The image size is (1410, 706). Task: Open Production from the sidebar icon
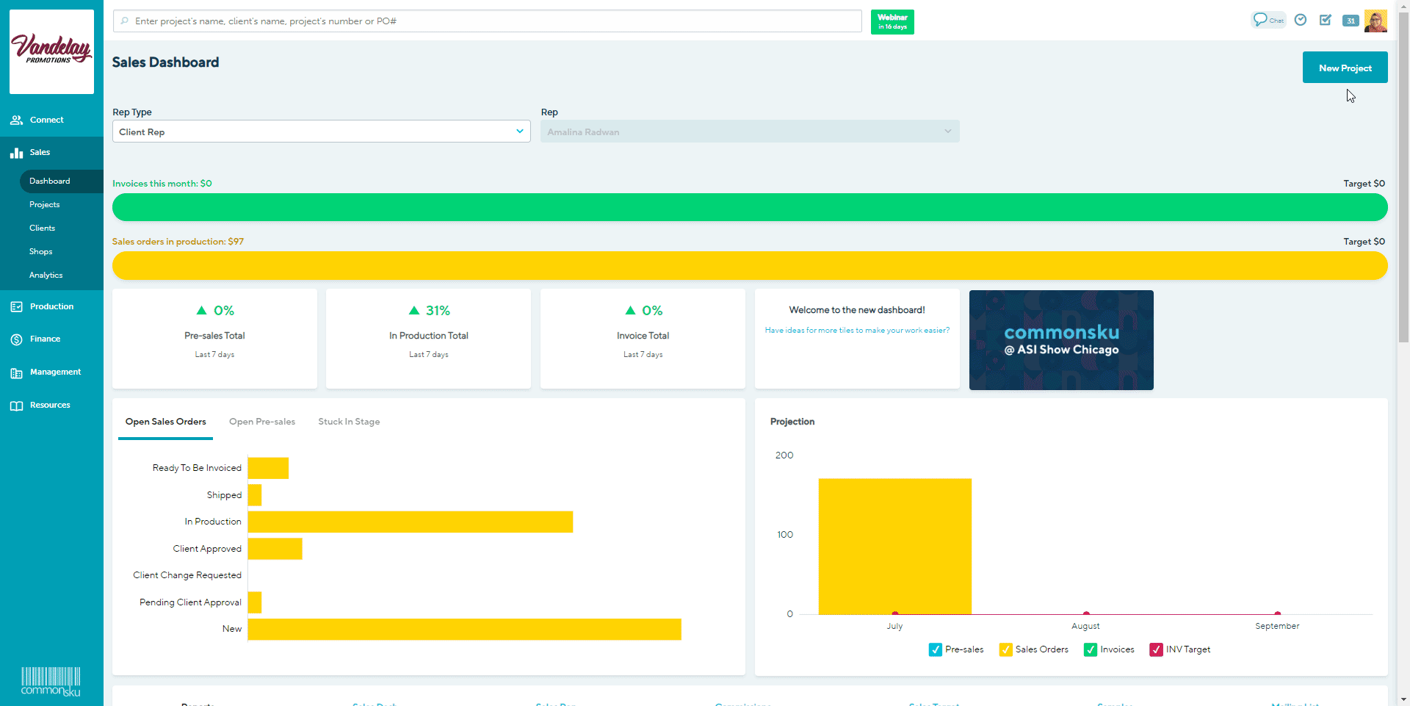16,306
